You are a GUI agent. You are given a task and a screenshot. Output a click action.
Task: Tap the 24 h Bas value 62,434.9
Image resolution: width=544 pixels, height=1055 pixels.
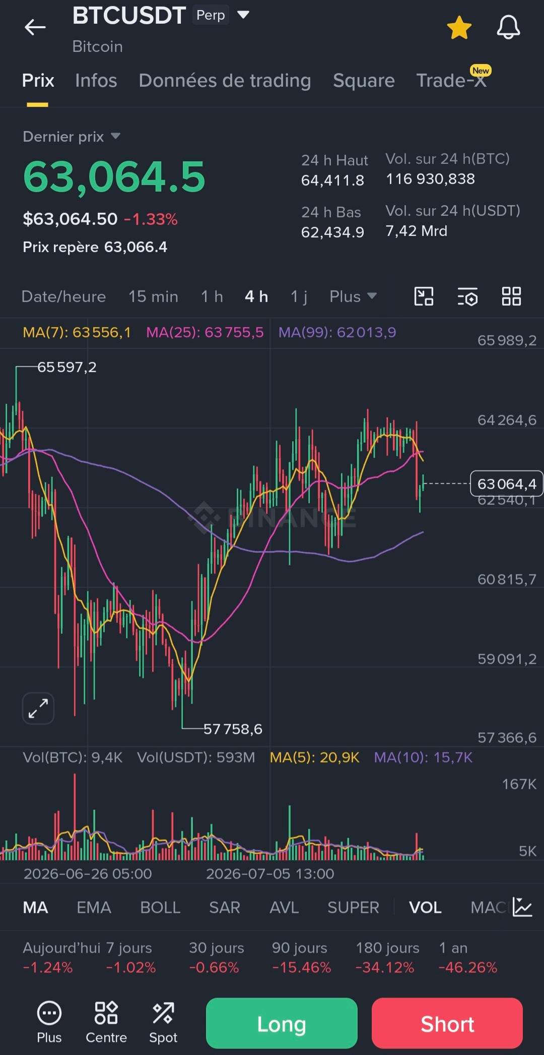[x=332, y=232]
